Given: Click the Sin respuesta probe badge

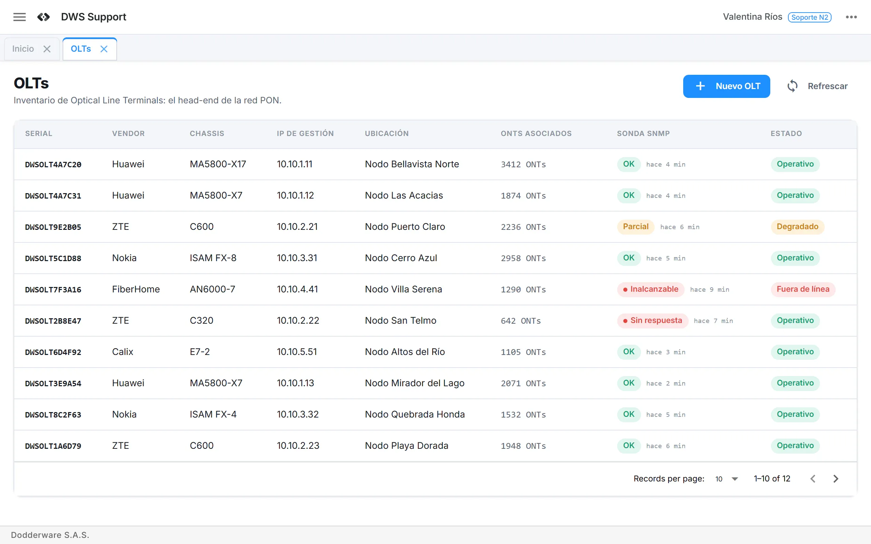Looking at the screenshot, I should [652, 321].
